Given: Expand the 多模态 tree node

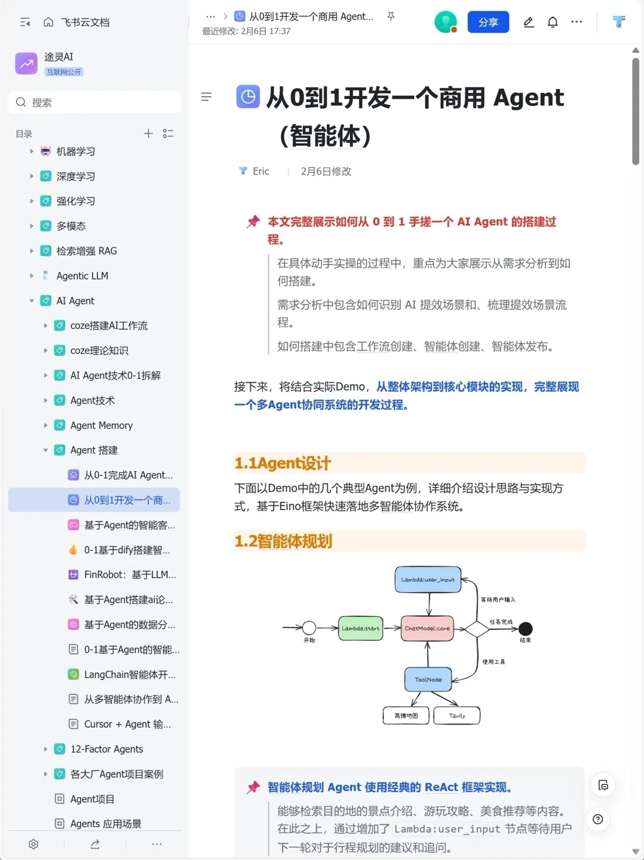Looking at the screenshot, I should click(32, 226).
